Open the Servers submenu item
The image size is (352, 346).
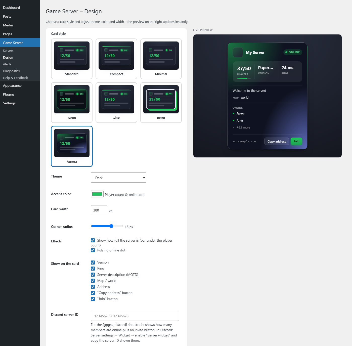[x=20, y=51]
